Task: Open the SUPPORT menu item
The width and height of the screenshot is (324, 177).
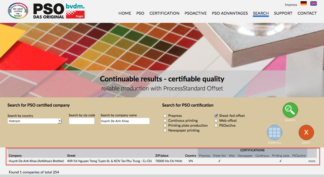Action: coord(283,13)
